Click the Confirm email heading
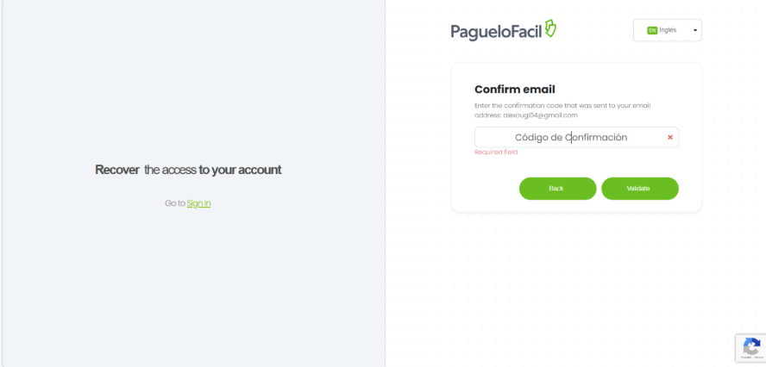Screen dimensions: 766x367 point(514,90)
